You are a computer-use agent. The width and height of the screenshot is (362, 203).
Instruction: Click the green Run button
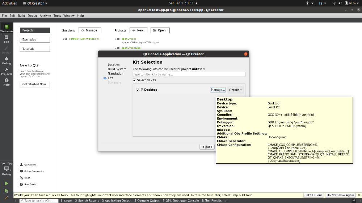tap(7, 183)
